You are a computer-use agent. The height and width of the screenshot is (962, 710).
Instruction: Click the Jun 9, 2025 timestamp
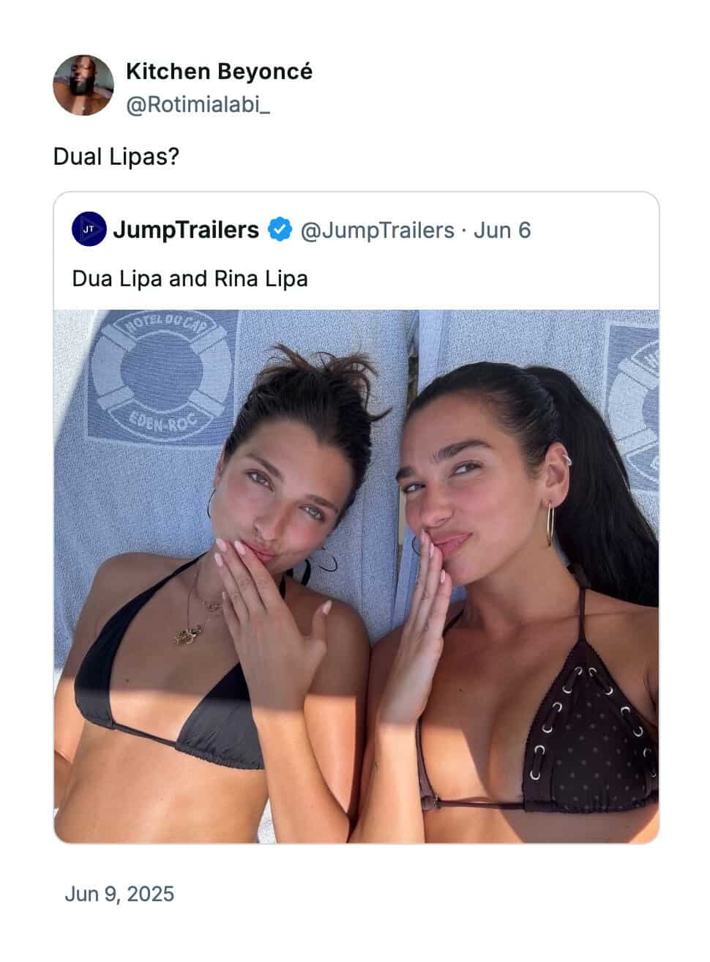[x=119, y=894]
